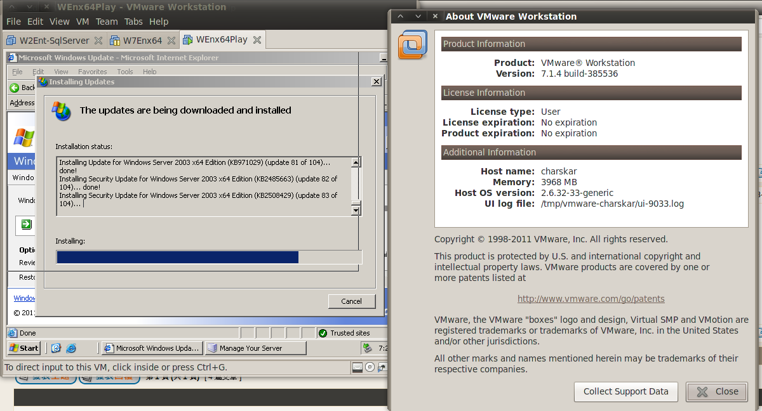Viewport: 762px width, 411px height.
Task: Close the Installing Updates dialog
Action: click(x=376, y=82)
